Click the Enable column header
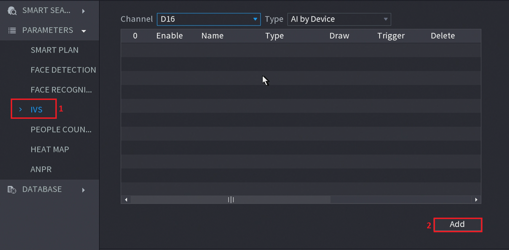Viewport: 509px width, 250px height. (169, 36)
